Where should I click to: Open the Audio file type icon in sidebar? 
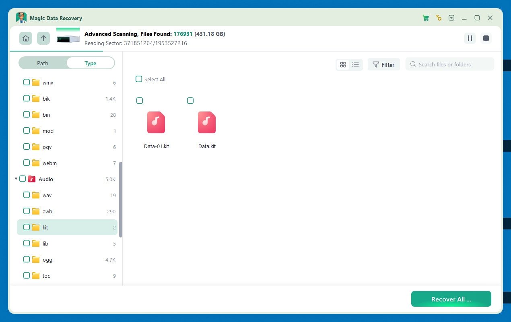pyautogui.click(x=32, y=179)
